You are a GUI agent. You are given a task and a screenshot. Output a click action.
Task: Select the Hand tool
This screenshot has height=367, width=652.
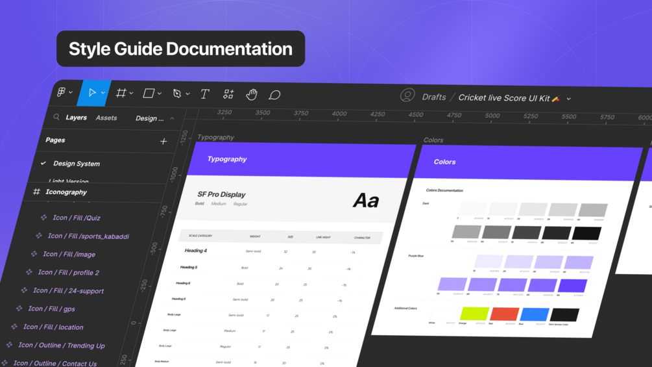point(252,94)
